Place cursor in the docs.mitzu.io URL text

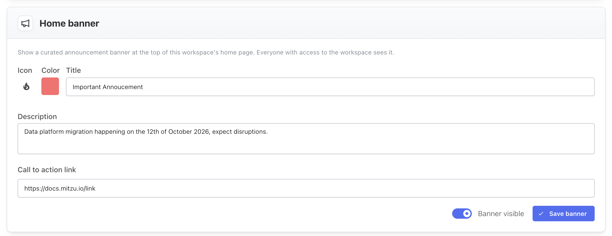point(60,188)
